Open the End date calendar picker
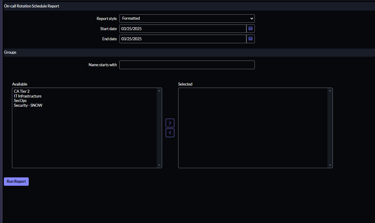Image resolution: width=375 pixels, height=223 pixels. [251, 39]
